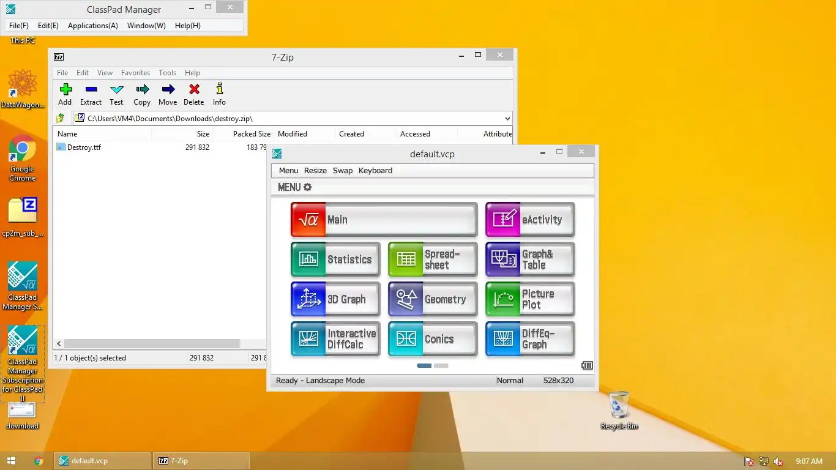
Task: Sort 7-Zip list by Packed Size column
Action: [x=243, y=134]
